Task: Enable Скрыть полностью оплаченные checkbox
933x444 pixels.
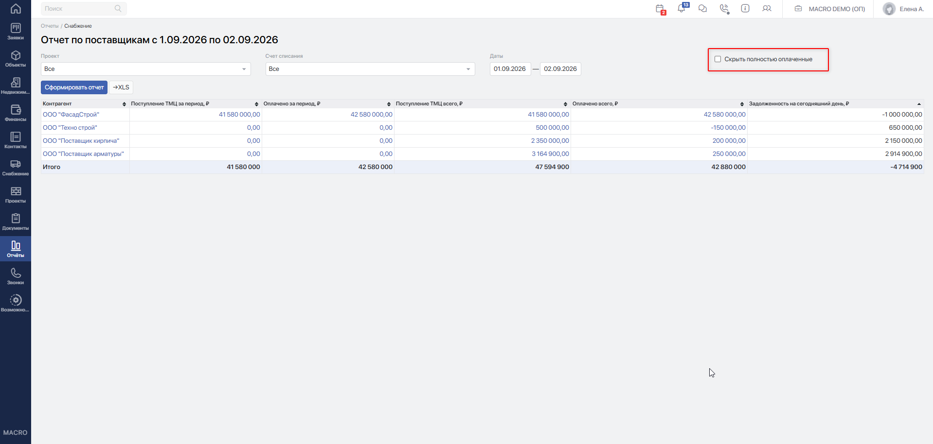Action: click(718, 59)
